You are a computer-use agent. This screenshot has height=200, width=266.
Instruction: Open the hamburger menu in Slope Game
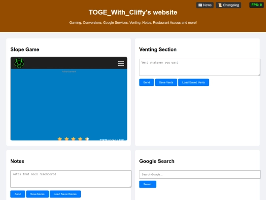[x=121, y=63]
